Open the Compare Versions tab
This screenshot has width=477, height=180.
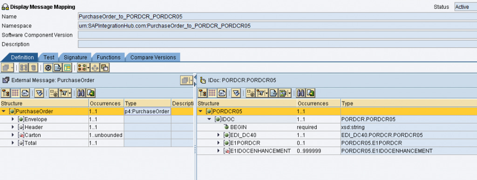[153, 57]
